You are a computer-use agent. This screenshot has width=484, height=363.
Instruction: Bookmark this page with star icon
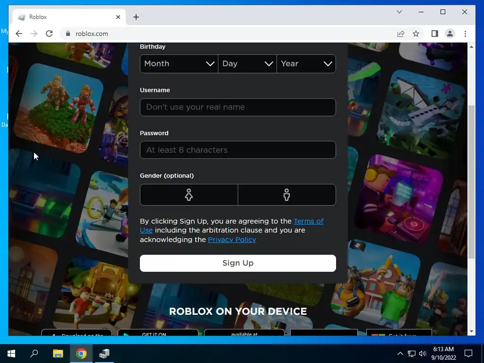click(416, 34)
